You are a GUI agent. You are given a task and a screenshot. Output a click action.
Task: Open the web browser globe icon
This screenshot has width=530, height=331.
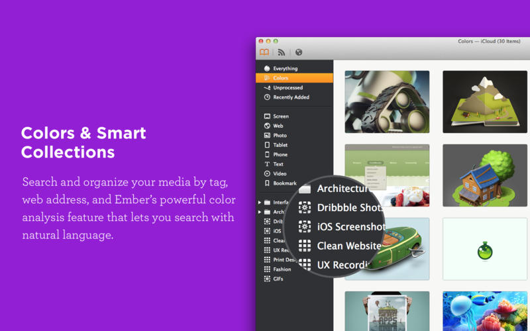[299, 52]
